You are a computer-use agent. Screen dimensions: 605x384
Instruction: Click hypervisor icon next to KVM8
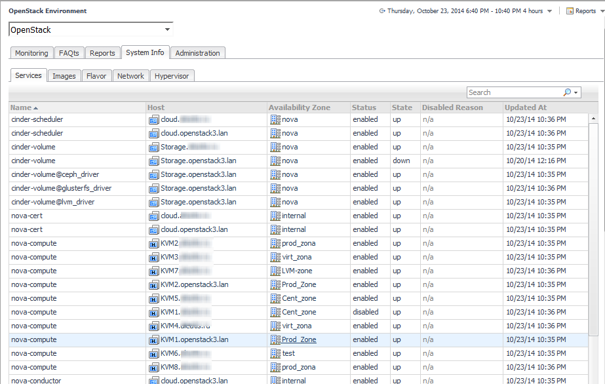coord(153,368)
